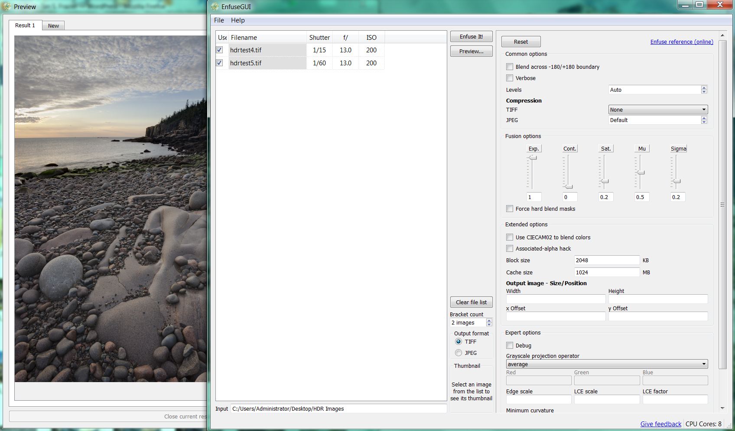
Task: Click the Clear file list button
Action: tap(471, 302)
